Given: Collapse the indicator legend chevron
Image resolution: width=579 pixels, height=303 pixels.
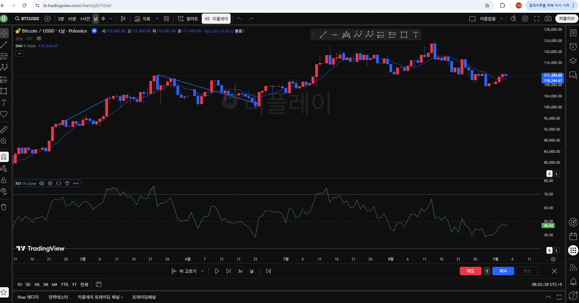Looking at the screenshot, I should [x=19, y=54].
